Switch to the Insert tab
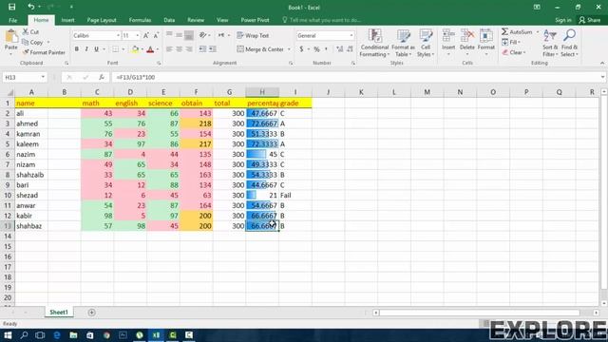608x342 pixels. pos(67,20)
